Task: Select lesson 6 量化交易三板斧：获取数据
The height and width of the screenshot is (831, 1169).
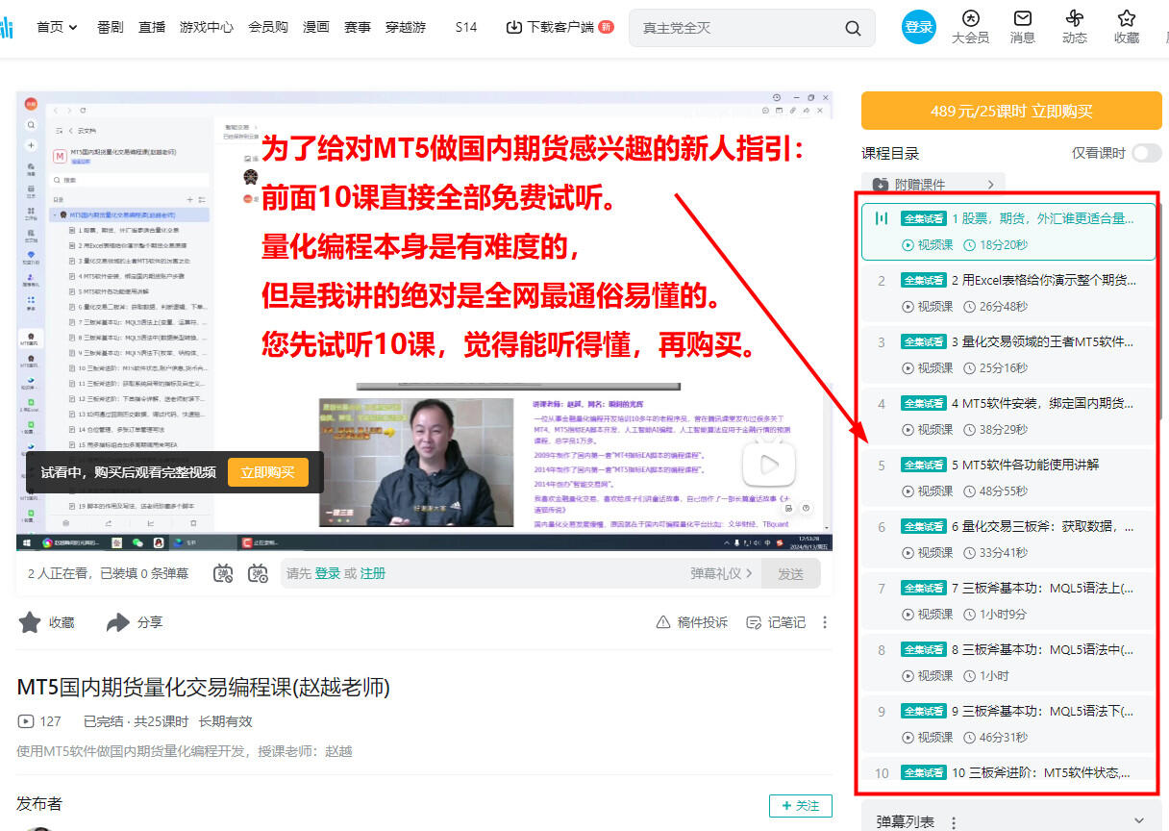Action: pyautogui.click(x=1008, y=540)
